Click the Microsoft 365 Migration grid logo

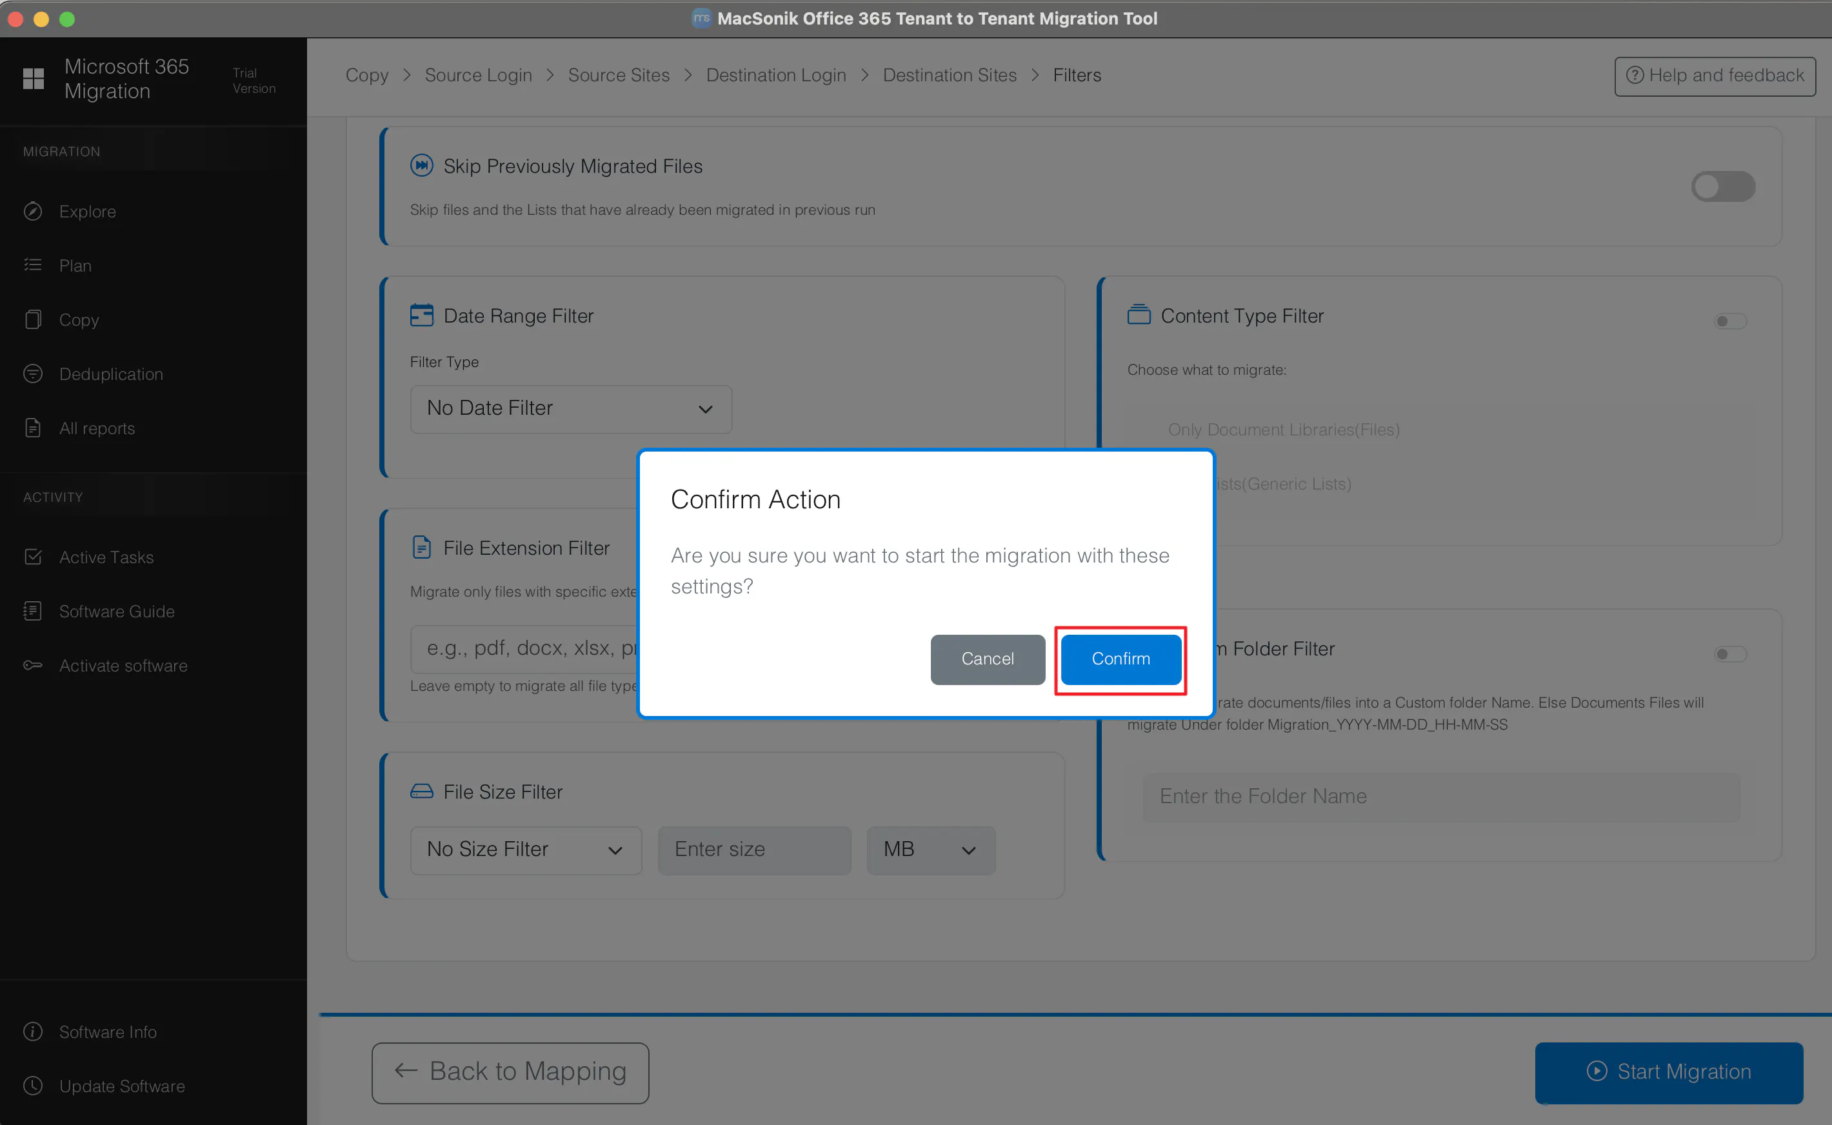[34, 78]
